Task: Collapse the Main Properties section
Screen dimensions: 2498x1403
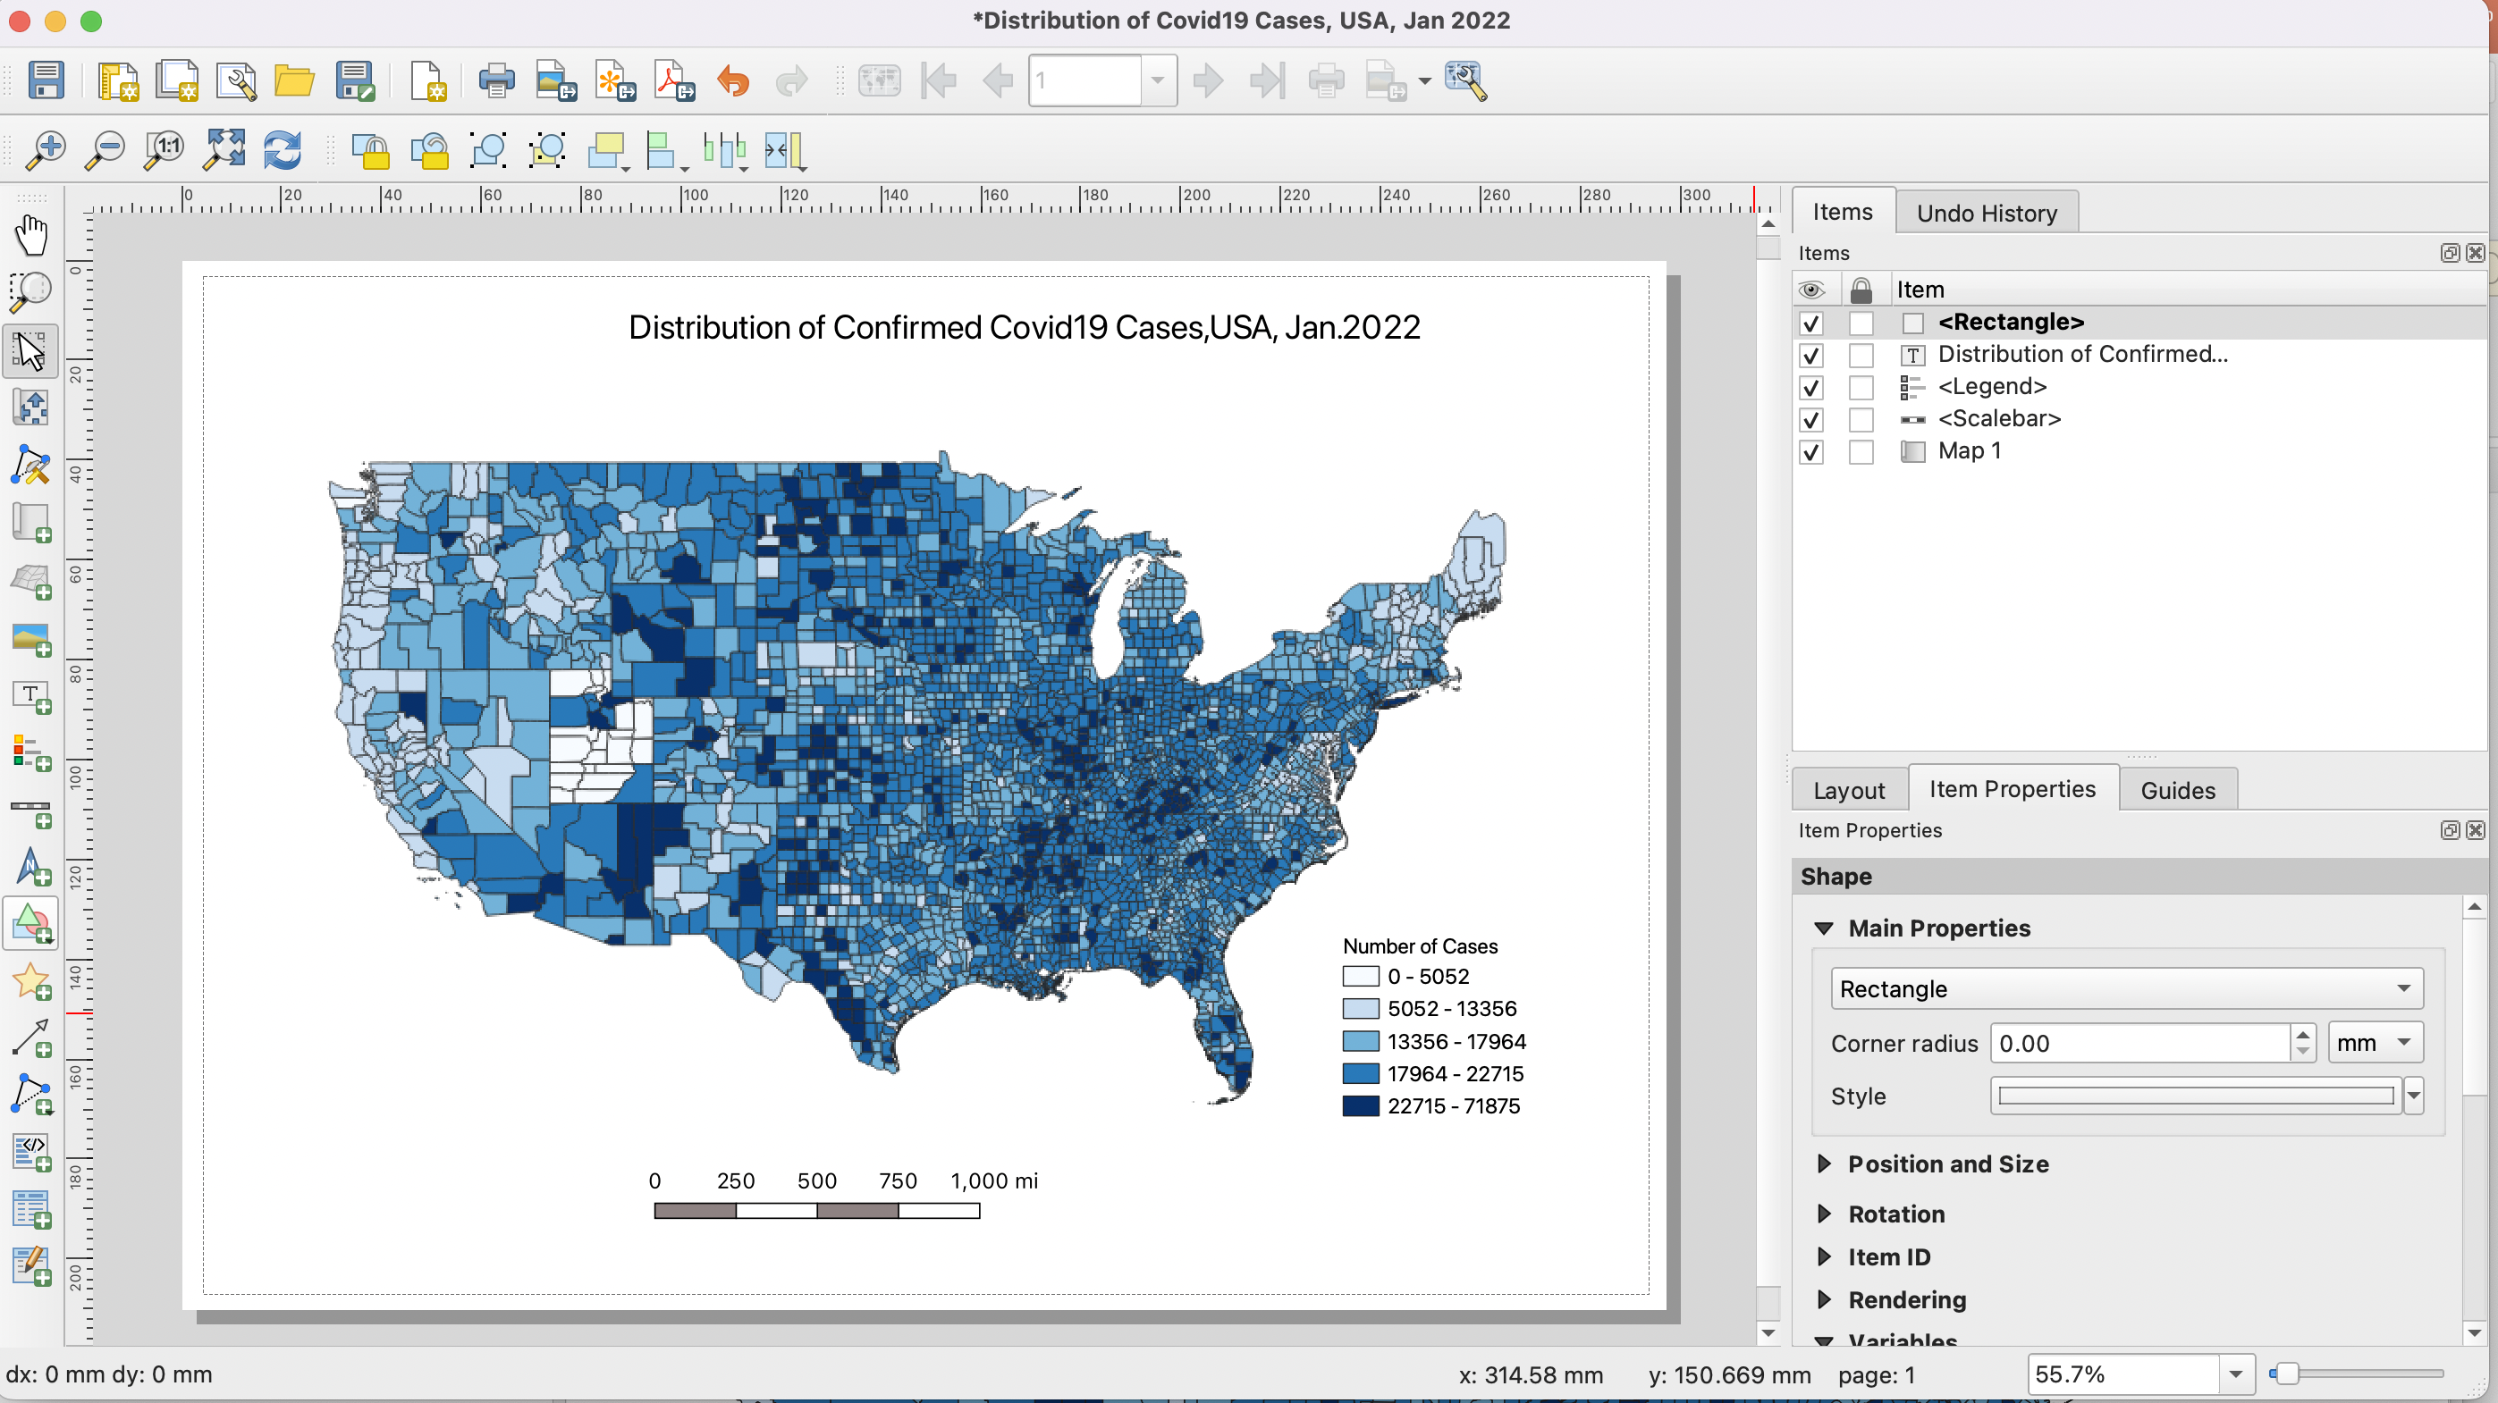Action: click(x=1823, y=928)
